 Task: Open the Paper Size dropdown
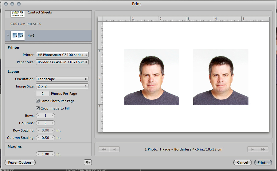[x=62, y=62]
